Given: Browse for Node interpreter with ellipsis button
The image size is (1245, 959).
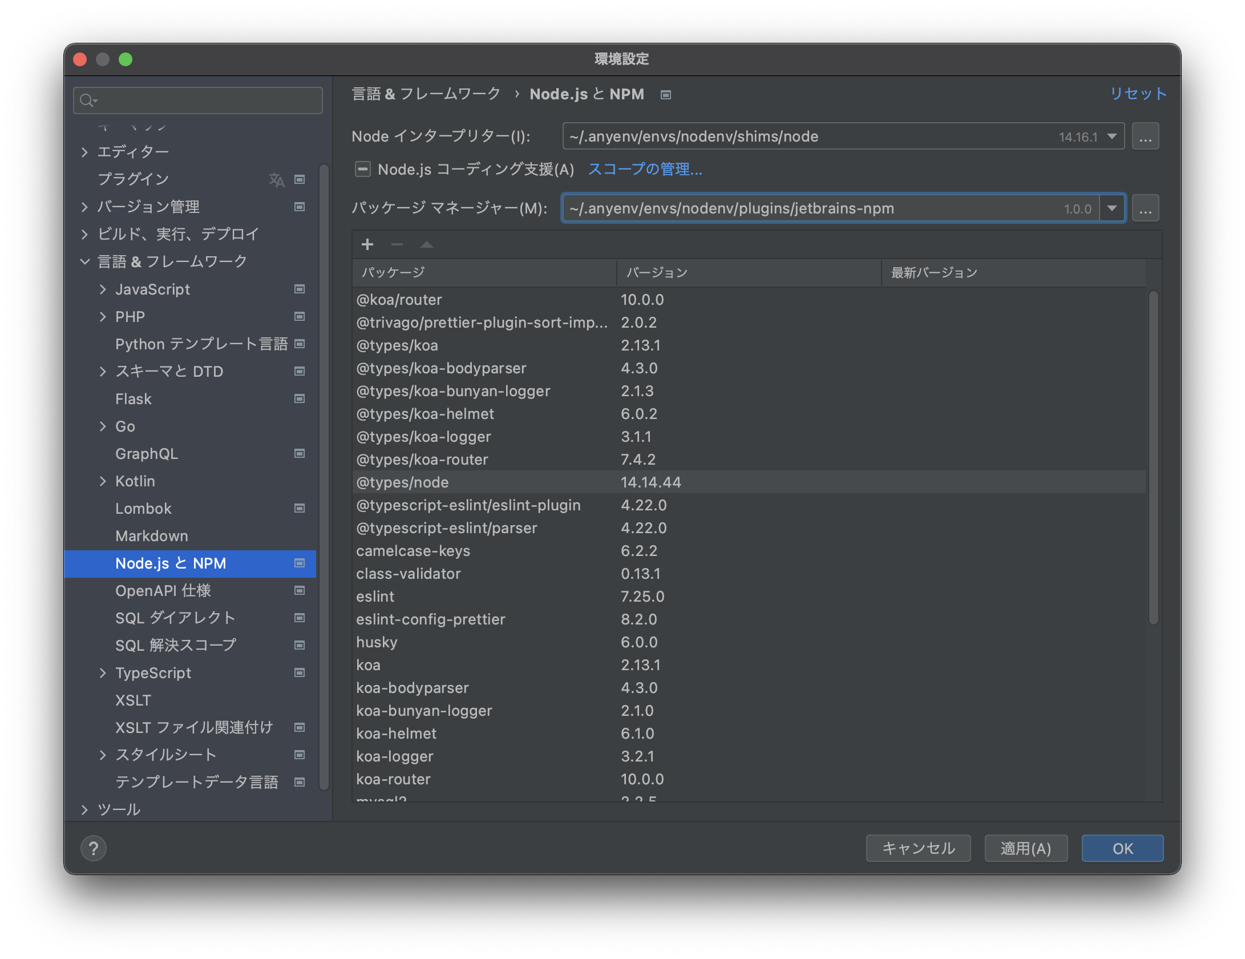Looking at the screenshot, I should (1145, 137).
